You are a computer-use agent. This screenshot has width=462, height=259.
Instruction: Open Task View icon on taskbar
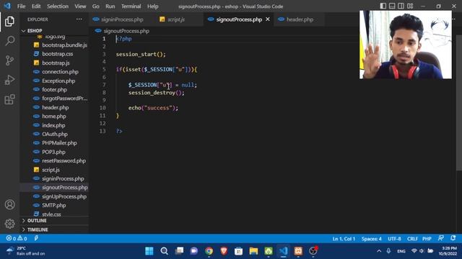179,251
